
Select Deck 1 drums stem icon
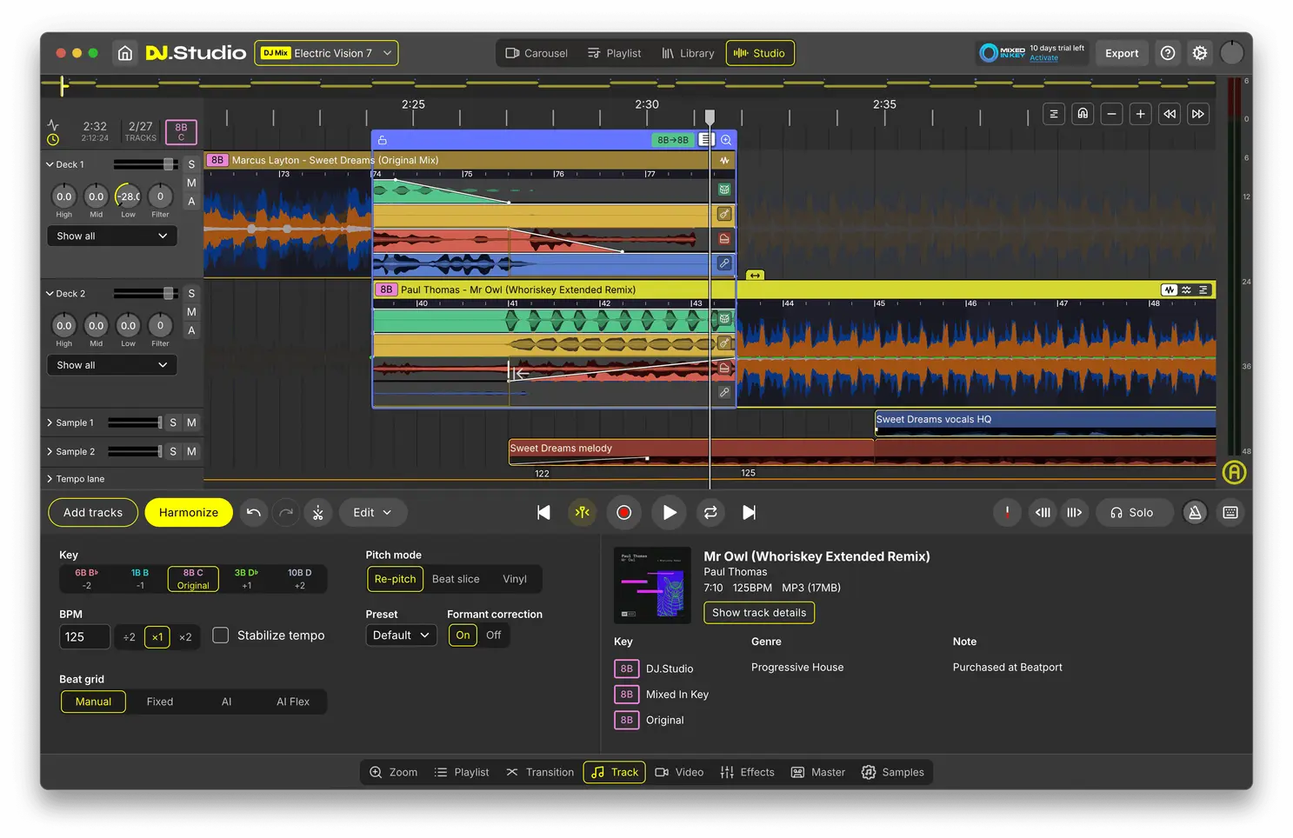click(x=724, y=190)
